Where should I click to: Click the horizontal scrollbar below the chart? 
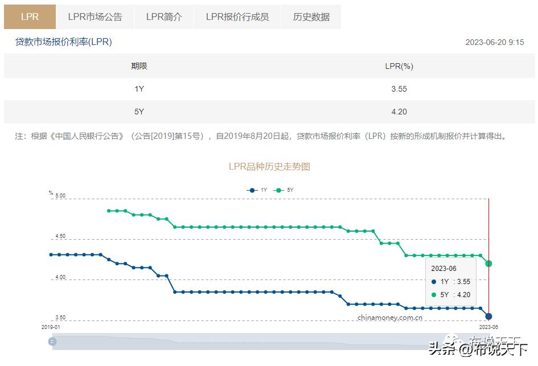(268, 342)
